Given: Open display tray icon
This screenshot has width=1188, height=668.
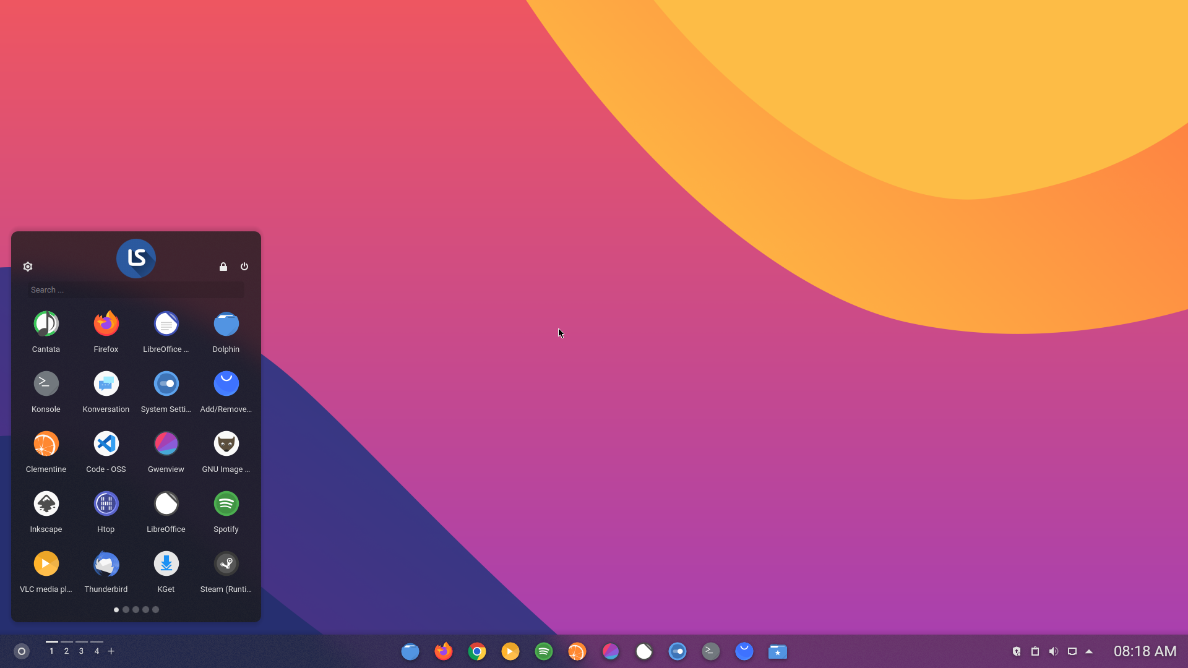Looking at the screenshot, I should (1072, 651).
